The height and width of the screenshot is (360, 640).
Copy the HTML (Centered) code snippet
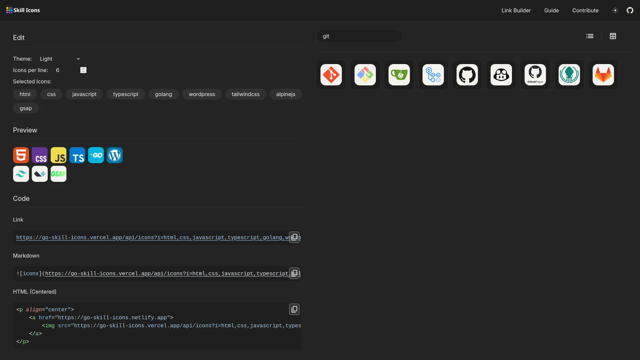click(x=294, y=309)
